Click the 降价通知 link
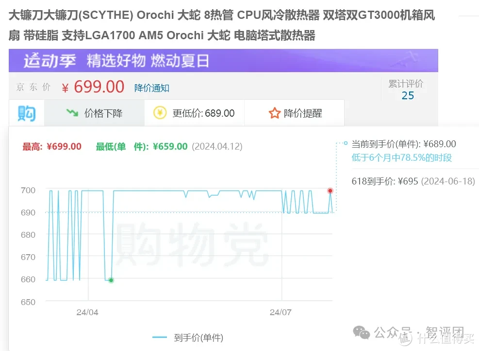Screen dimensions: 479x351 (151, 88)
